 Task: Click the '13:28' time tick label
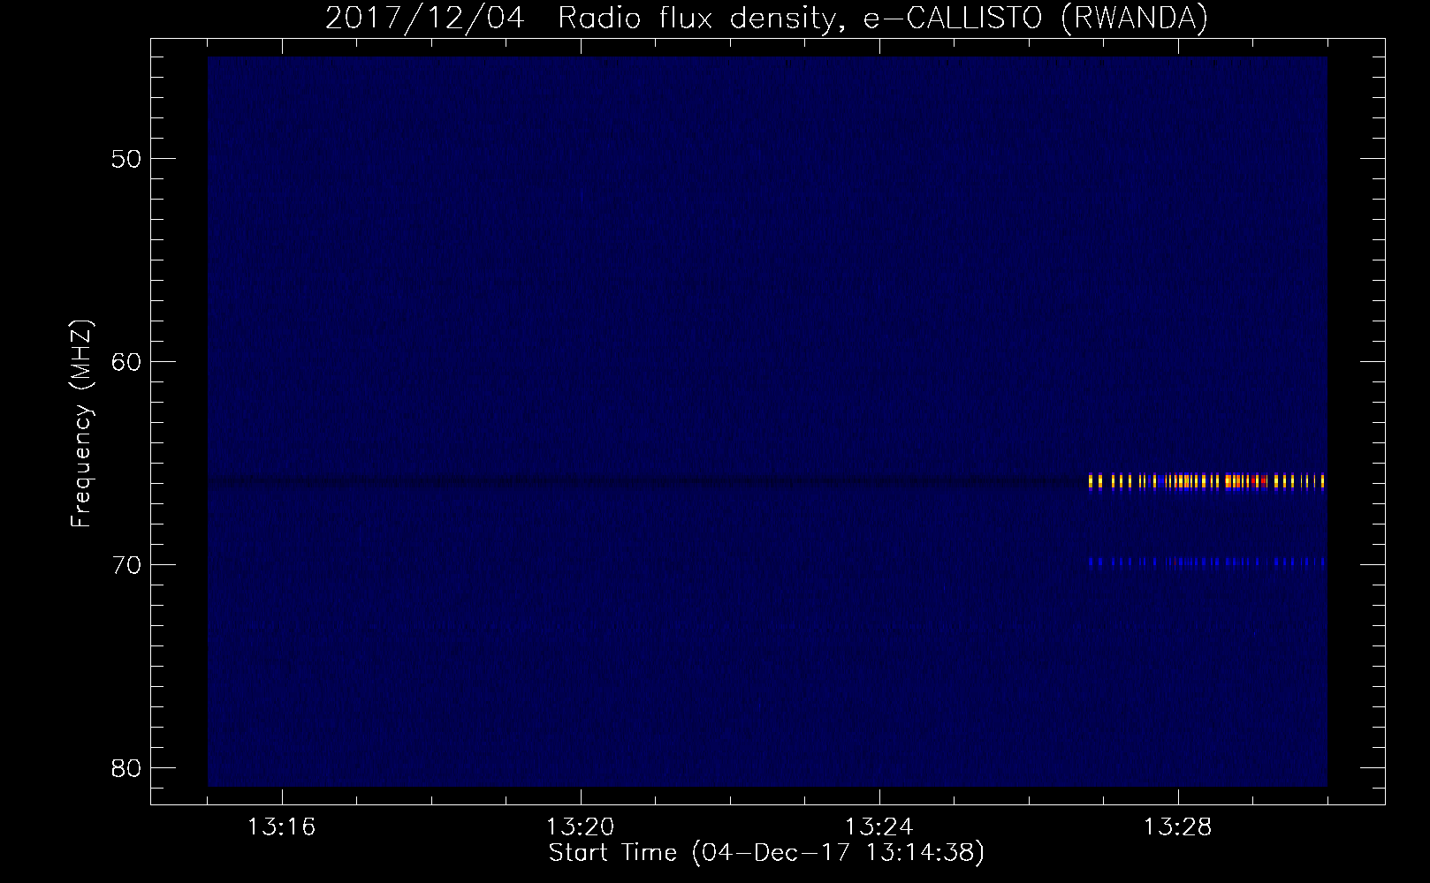pyautogui.click(x=1177, y=827)
